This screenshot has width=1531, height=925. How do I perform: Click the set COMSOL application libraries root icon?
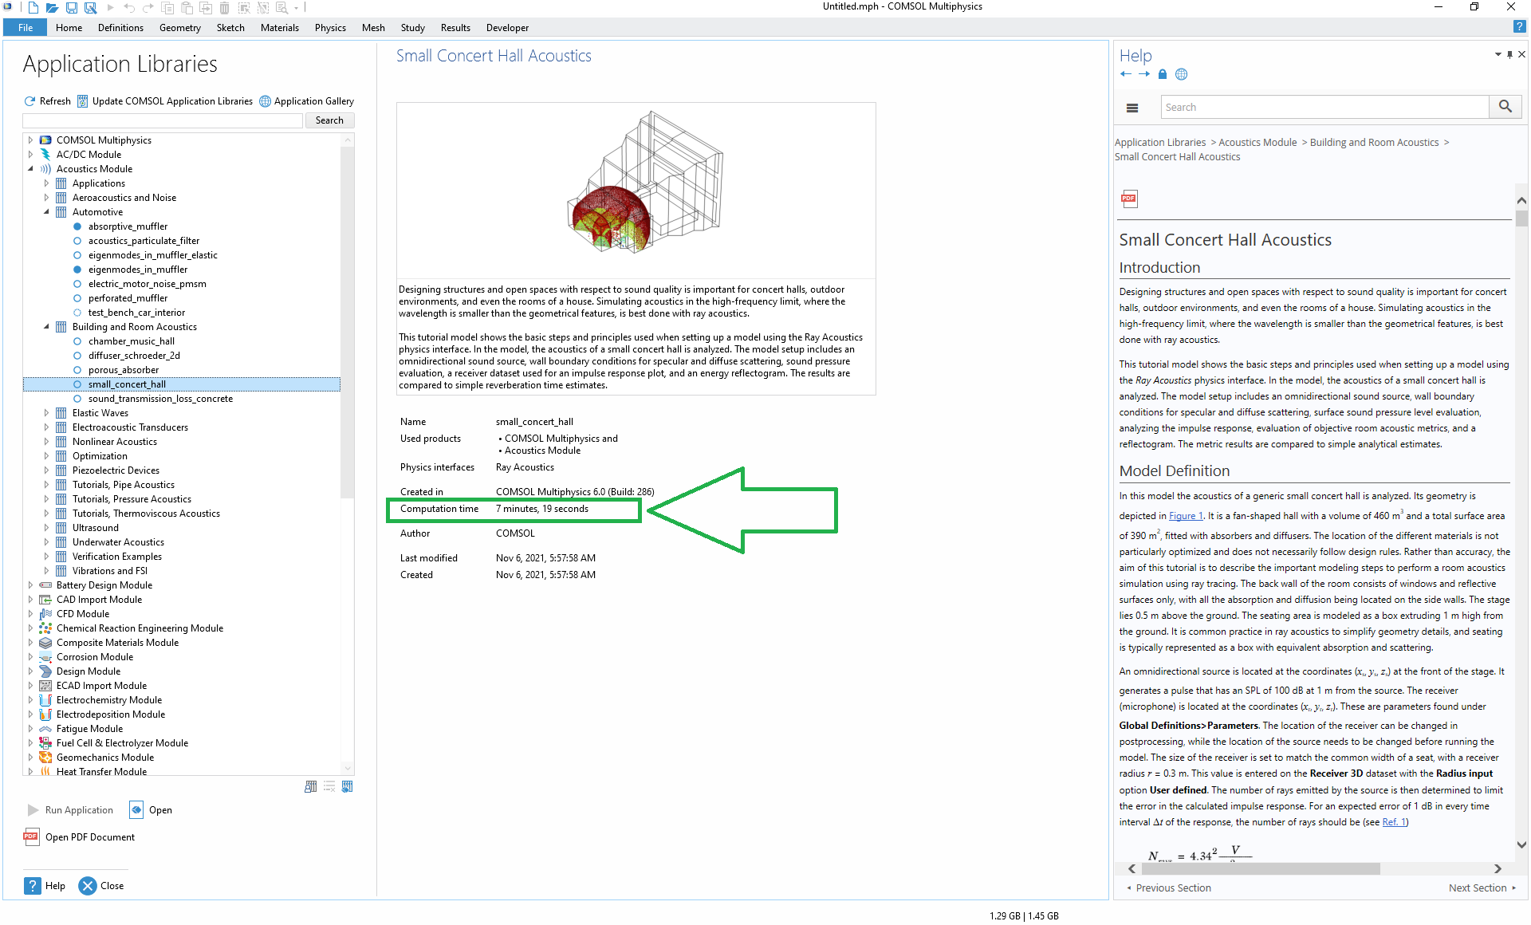point(348,786)
